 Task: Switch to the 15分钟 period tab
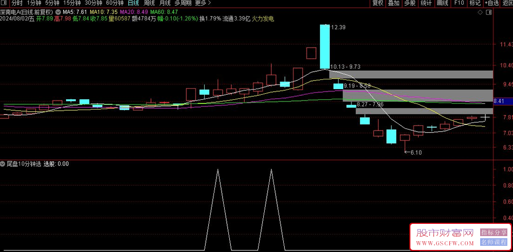(72, 3)
